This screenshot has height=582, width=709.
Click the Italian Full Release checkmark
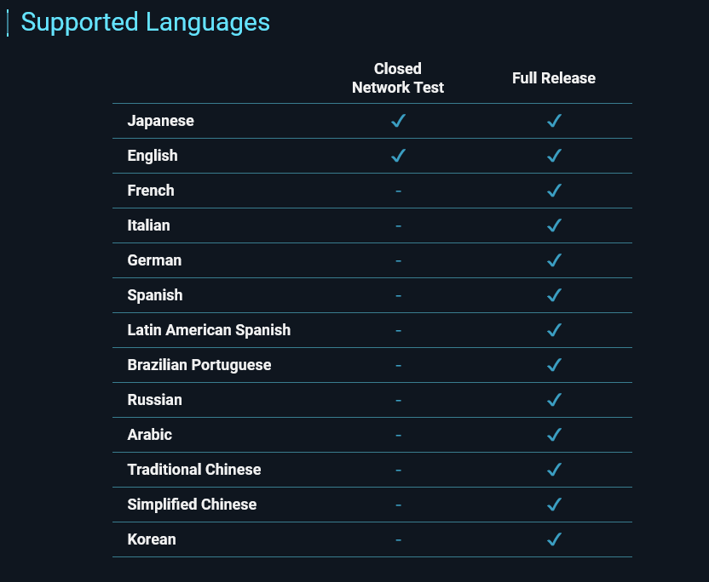point(554,225)
